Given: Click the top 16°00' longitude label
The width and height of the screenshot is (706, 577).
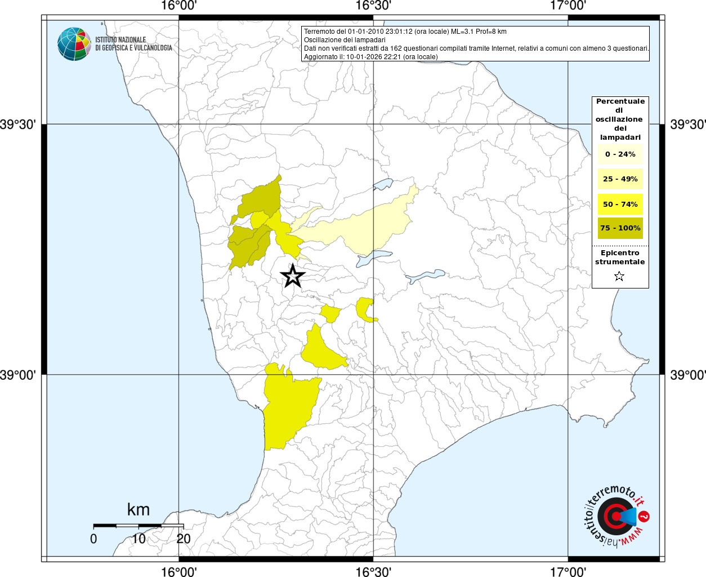Looking at the screenshot, I should [x=178, y=6].
